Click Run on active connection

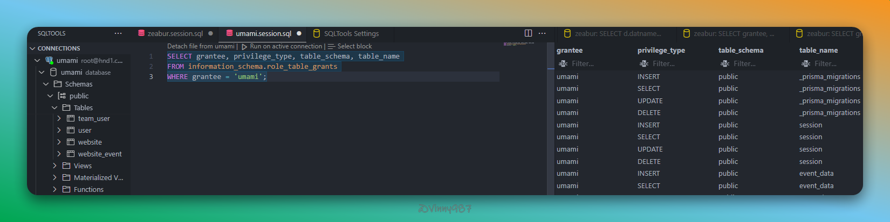[285, 46]
